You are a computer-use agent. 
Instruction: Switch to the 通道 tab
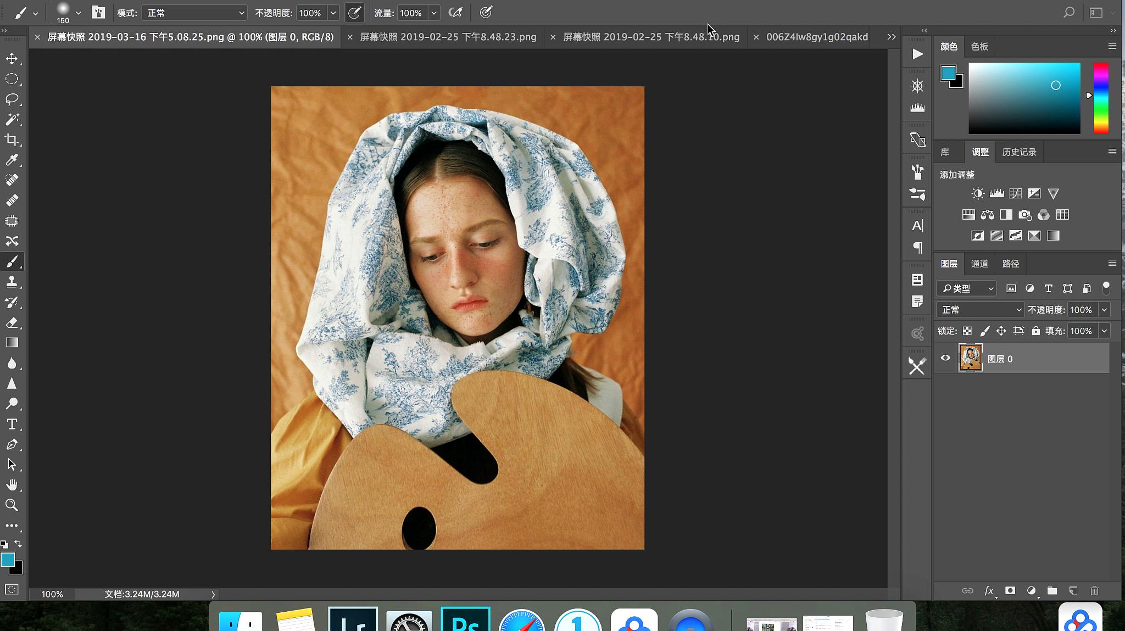click(x=979, y=264)
